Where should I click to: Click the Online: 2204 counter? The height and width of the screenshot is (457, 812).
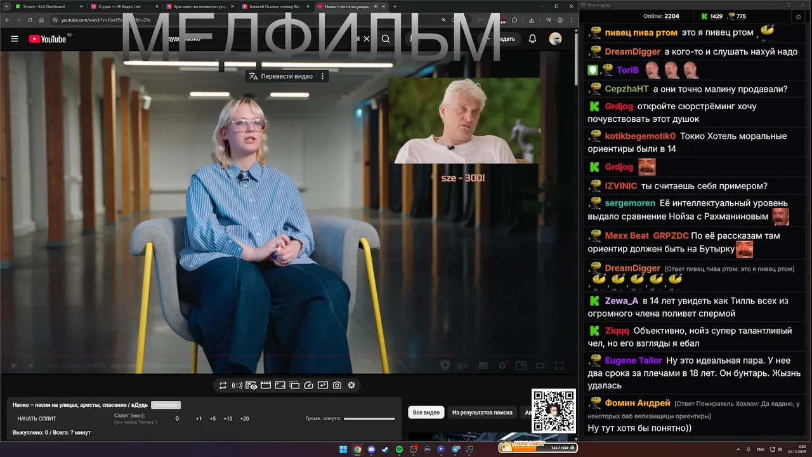pyautogui.click(x=661, y=16)
